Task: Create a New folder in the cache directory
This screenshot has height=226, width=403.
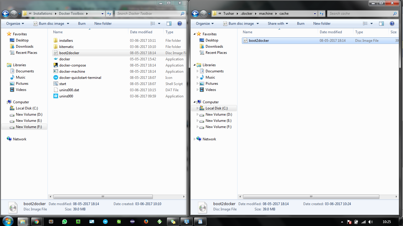Action: click(x=322, y=24)
